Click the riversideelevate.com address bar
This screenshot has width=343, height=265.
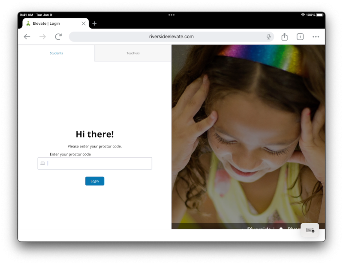coord(171,37)
